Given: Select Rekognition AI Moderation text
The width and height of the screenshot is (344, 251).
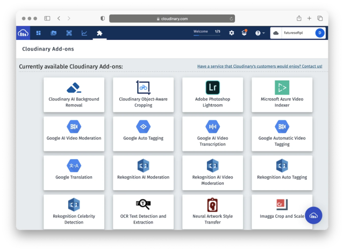Looking at the screenshot, I should point(144,177).
